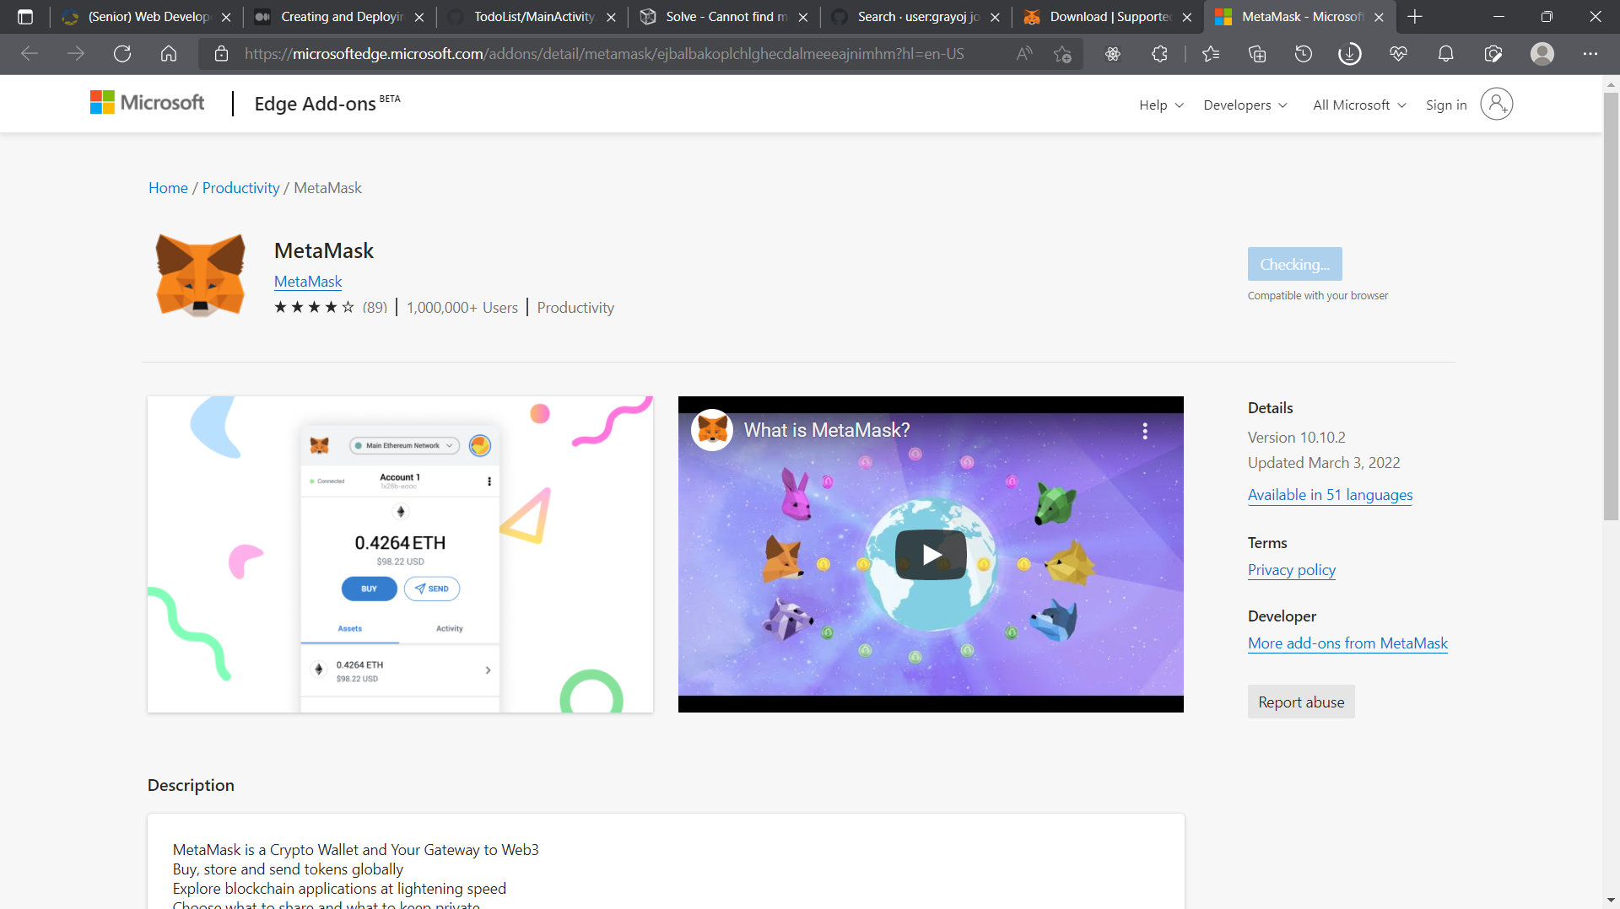Click the Sign in account avatar icon
Image resolution: width=1620 pixels, height=909 pixels.
1496,104
